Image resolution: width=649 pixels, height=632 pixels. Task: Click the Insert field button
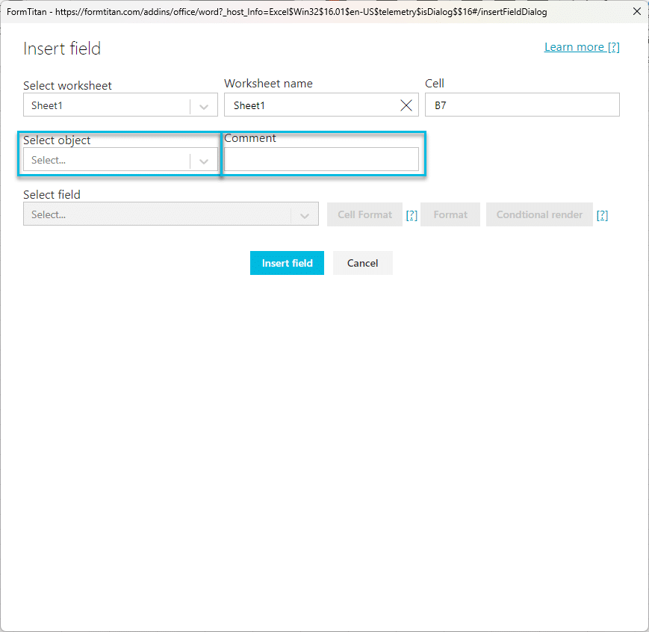pos(287,263)
